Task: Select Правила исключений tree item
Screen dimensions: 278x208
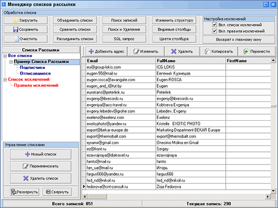Action: click(36, 85)
